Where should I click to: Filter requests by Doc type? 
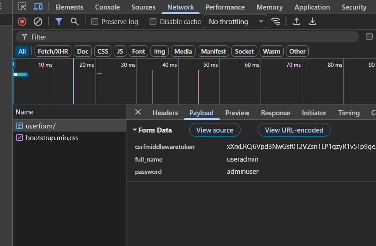[83, 51]
